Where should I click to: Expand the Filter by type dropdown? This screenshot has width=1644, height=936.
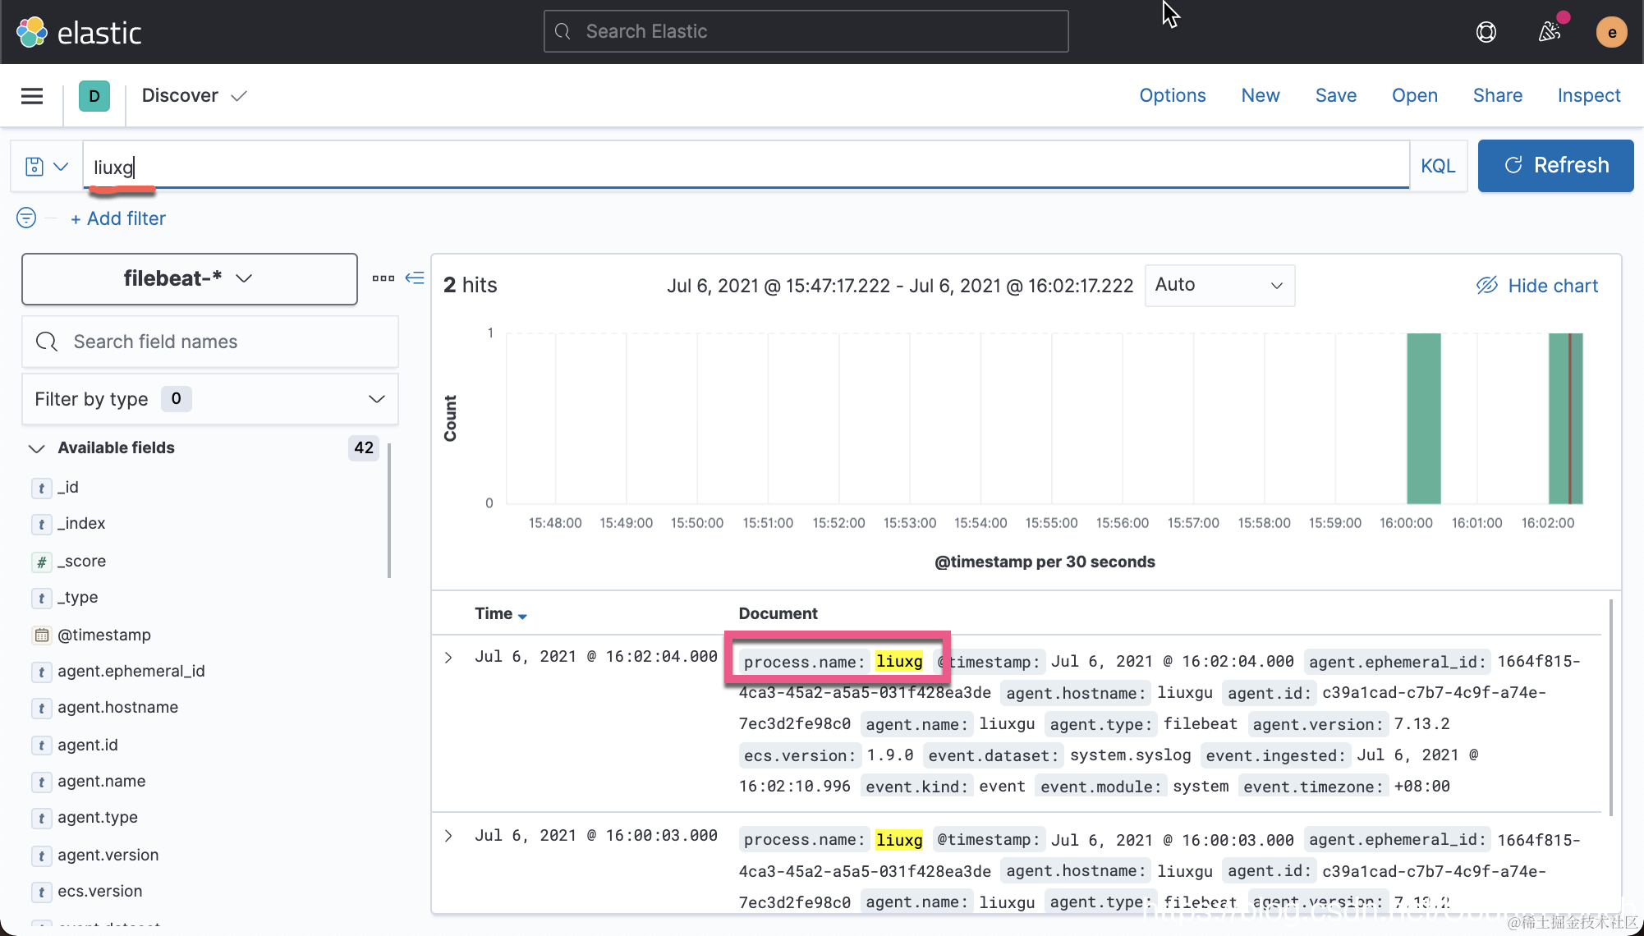(210, 399)
